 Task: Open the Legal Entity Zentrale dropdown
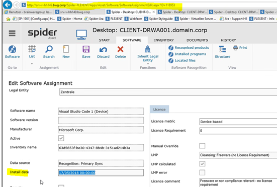pos(168,92)
